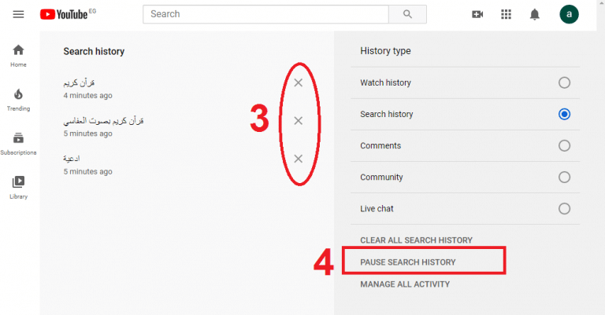Select Comments radio button
Screen dimensions: 605x315
[564, 146]
